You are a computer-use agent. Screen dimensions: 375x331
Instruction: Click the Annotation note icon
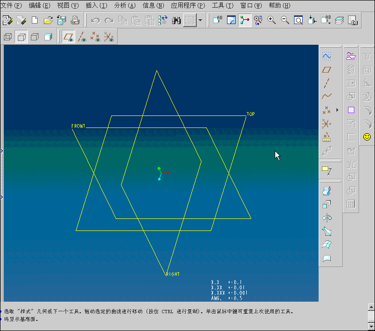[x=327, y=170]
